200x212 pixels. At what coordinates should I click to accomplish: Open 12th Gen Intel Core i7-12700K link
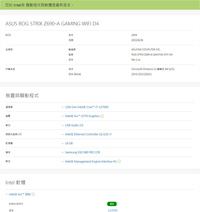pos(87,107)
